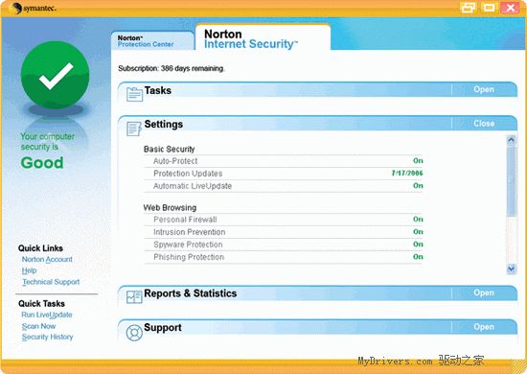Click the green checkmark security status icon
Screen dimensions: 527x374
pos(56,75)
